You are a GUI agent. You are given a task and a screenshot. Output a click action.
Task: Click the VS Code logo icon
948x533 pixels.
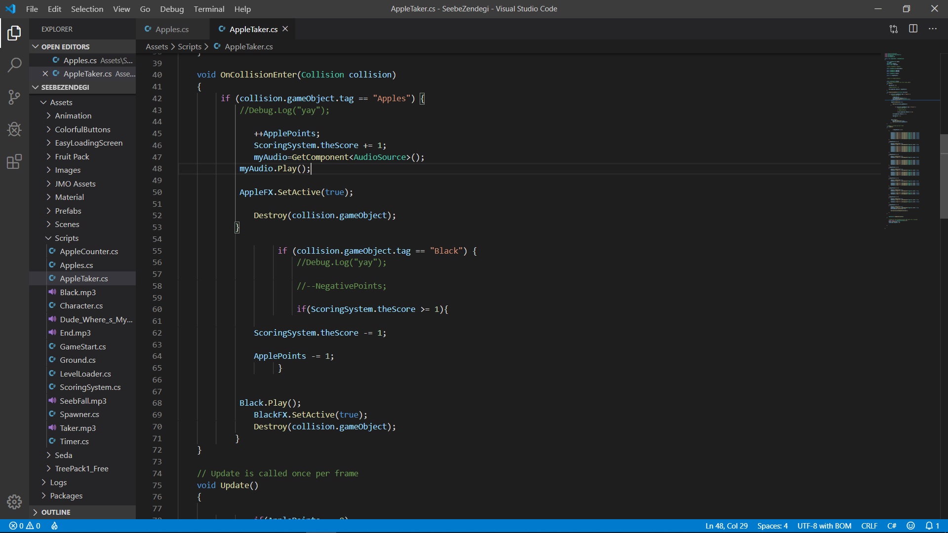tap(10, 9)
